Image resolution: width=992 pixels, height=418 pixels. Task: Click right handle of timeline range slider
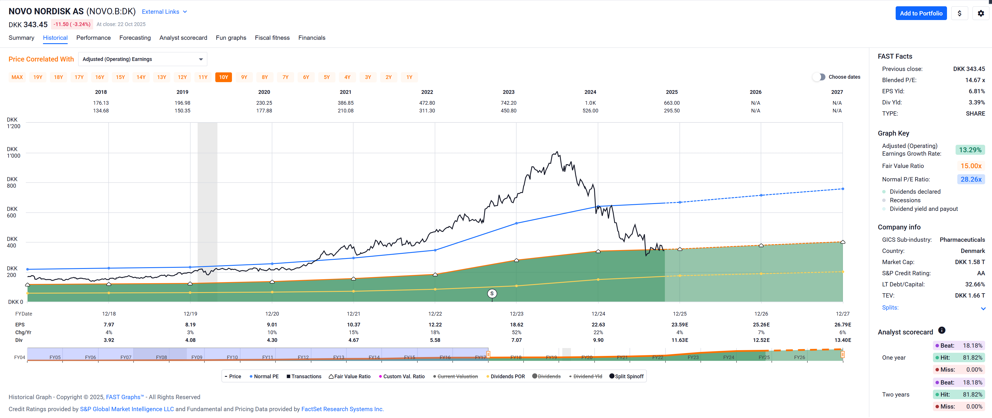click(x=843, y=354)
